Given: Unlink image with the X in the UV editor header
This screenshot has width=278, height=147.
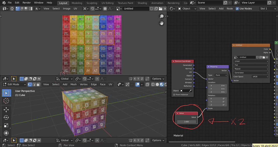Looking at the screenshot, I should click(x=165, y=9).
